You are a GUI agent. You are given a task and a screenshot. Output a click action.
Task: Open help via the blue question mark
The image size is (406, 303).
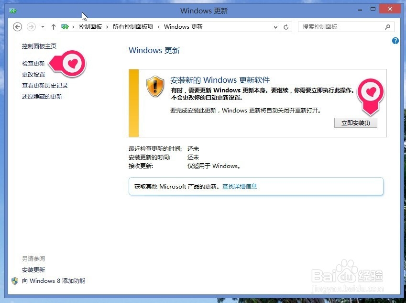[x=395, y=41]
